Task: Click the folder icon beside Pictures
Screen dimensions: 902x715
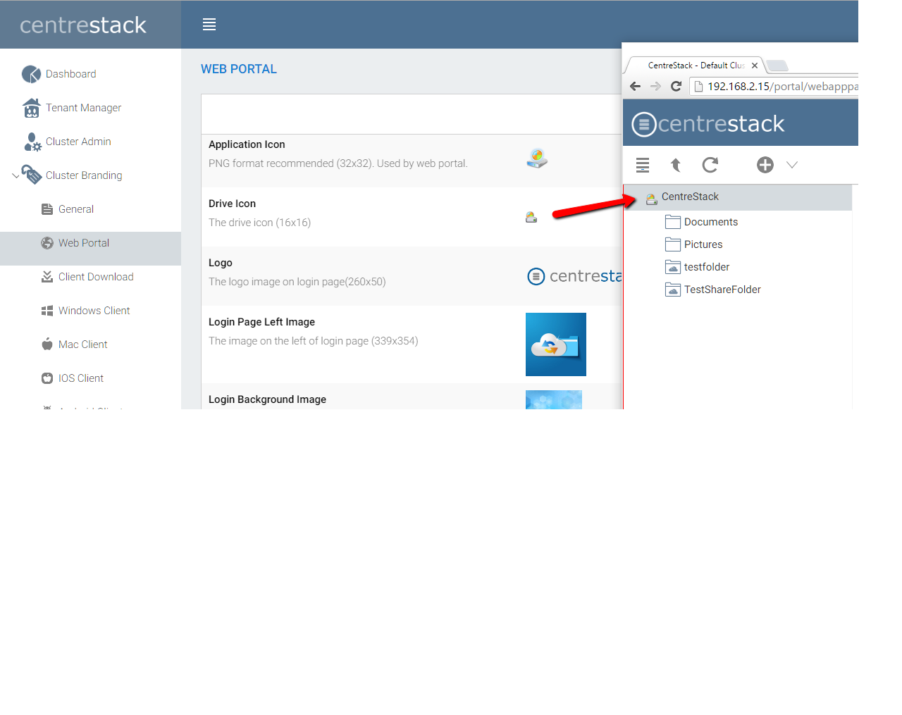Action: tap(673, 244)
